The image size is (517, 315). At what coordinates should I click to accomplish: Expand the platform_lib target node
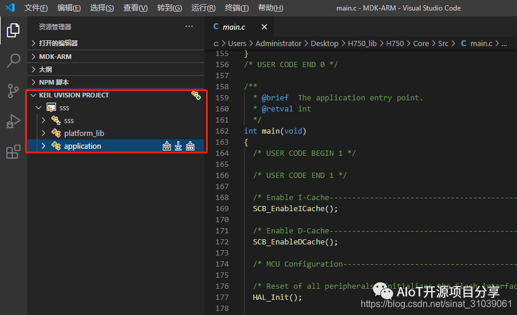tap(44, 133)
